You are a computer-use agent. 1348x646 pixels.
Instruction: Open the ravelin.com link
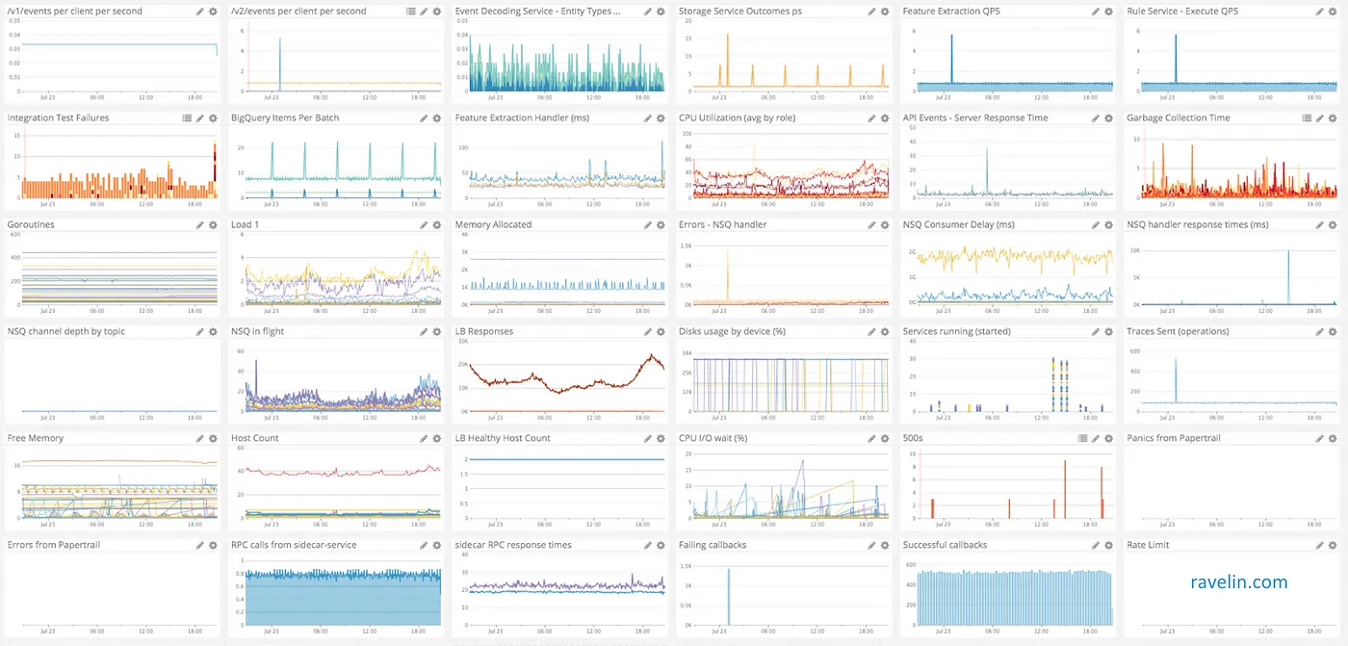(x=1239, y=582)
